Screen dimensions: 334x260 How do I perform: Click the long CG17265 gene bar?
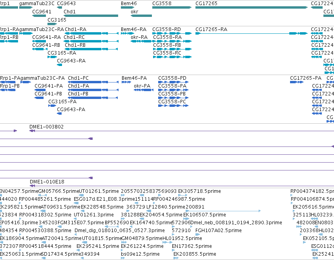click(x=252, y=7)
